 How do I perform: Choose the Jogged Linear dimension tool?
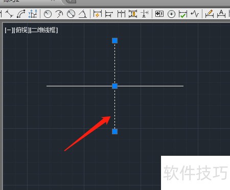point(195,14)
